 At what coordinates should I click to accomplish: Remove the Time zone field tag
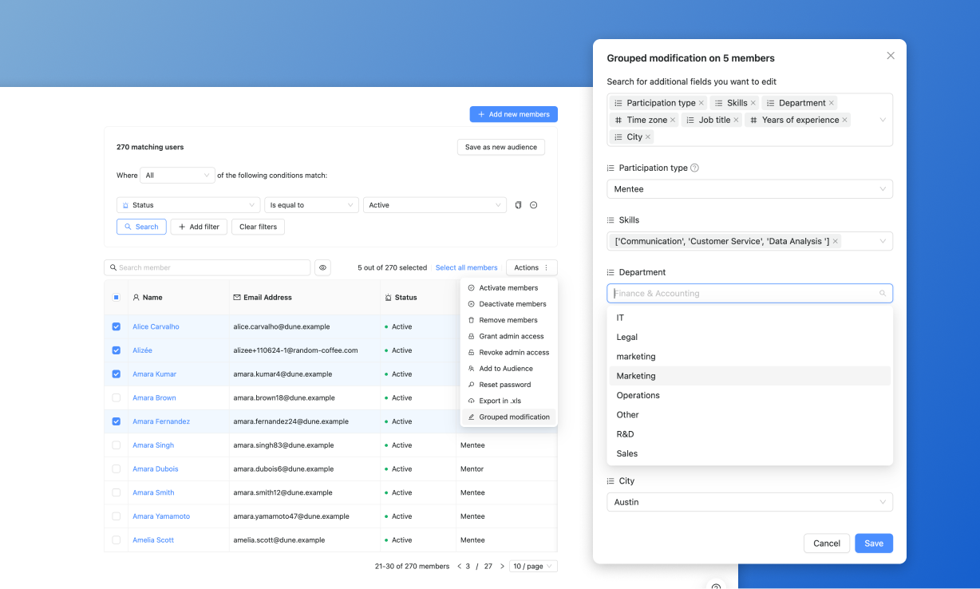coord(673,120)
